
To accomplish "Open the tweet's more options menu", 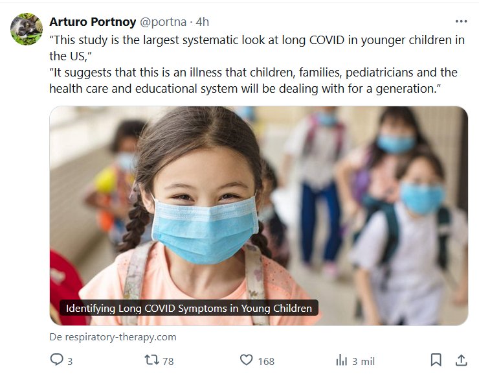I will pos(461,21).
